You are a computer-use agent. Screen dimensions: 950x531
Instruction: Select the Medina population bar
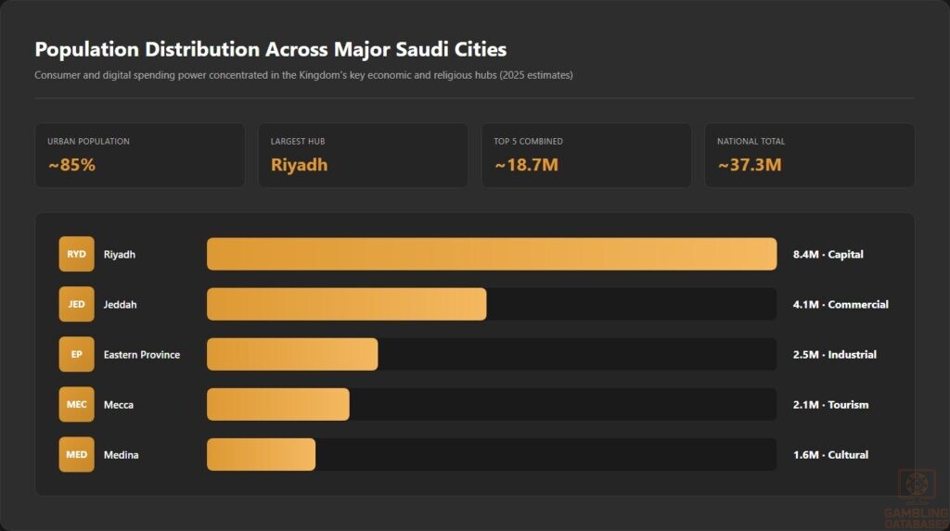(x=261, y=455)
